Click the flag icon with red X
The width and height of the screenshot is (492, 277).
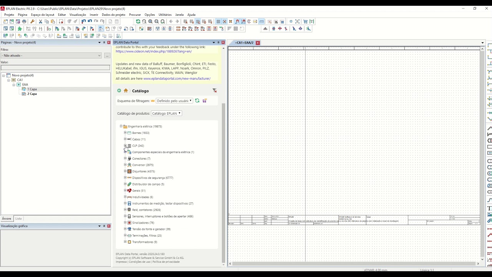92,29
